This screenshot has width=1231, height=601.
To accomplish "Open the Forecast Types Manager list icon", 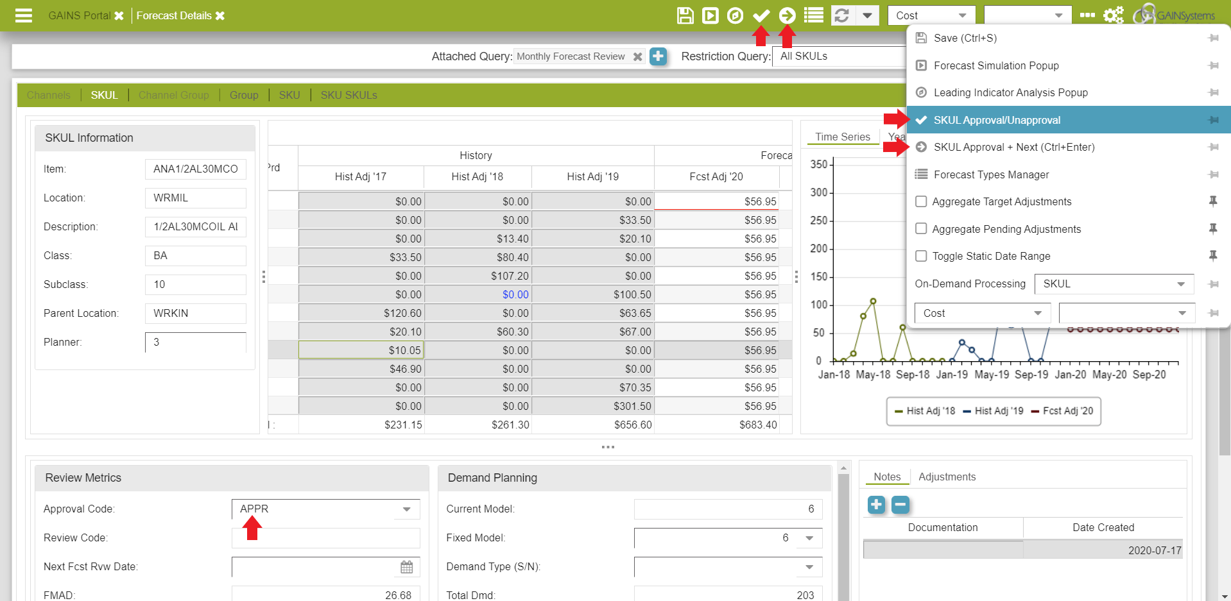I will click(x=813, y=15).
